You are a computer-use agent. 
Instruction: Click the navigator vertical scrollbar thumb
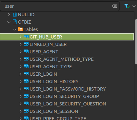point(136,42)
